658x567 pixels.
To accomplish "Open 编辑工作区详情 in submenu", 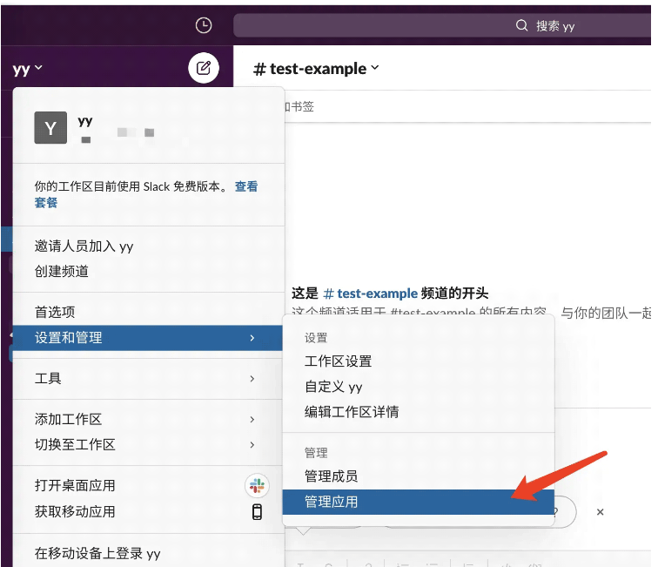I will pos(419,412).
